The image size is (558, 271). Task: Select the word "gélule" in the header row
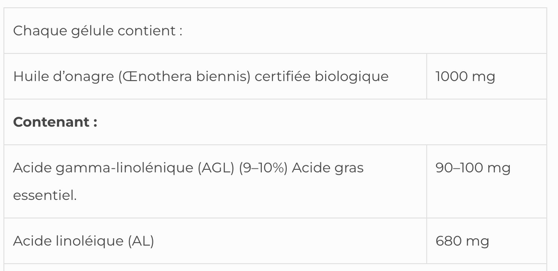point(93,31)
